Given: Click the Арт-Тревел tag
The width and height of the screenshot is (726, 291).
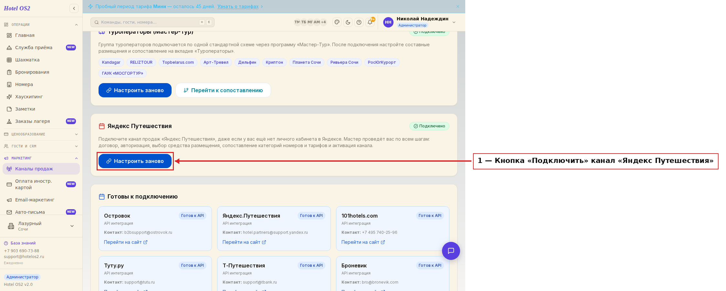Looking at the screenshot, I should coord(216,62).
